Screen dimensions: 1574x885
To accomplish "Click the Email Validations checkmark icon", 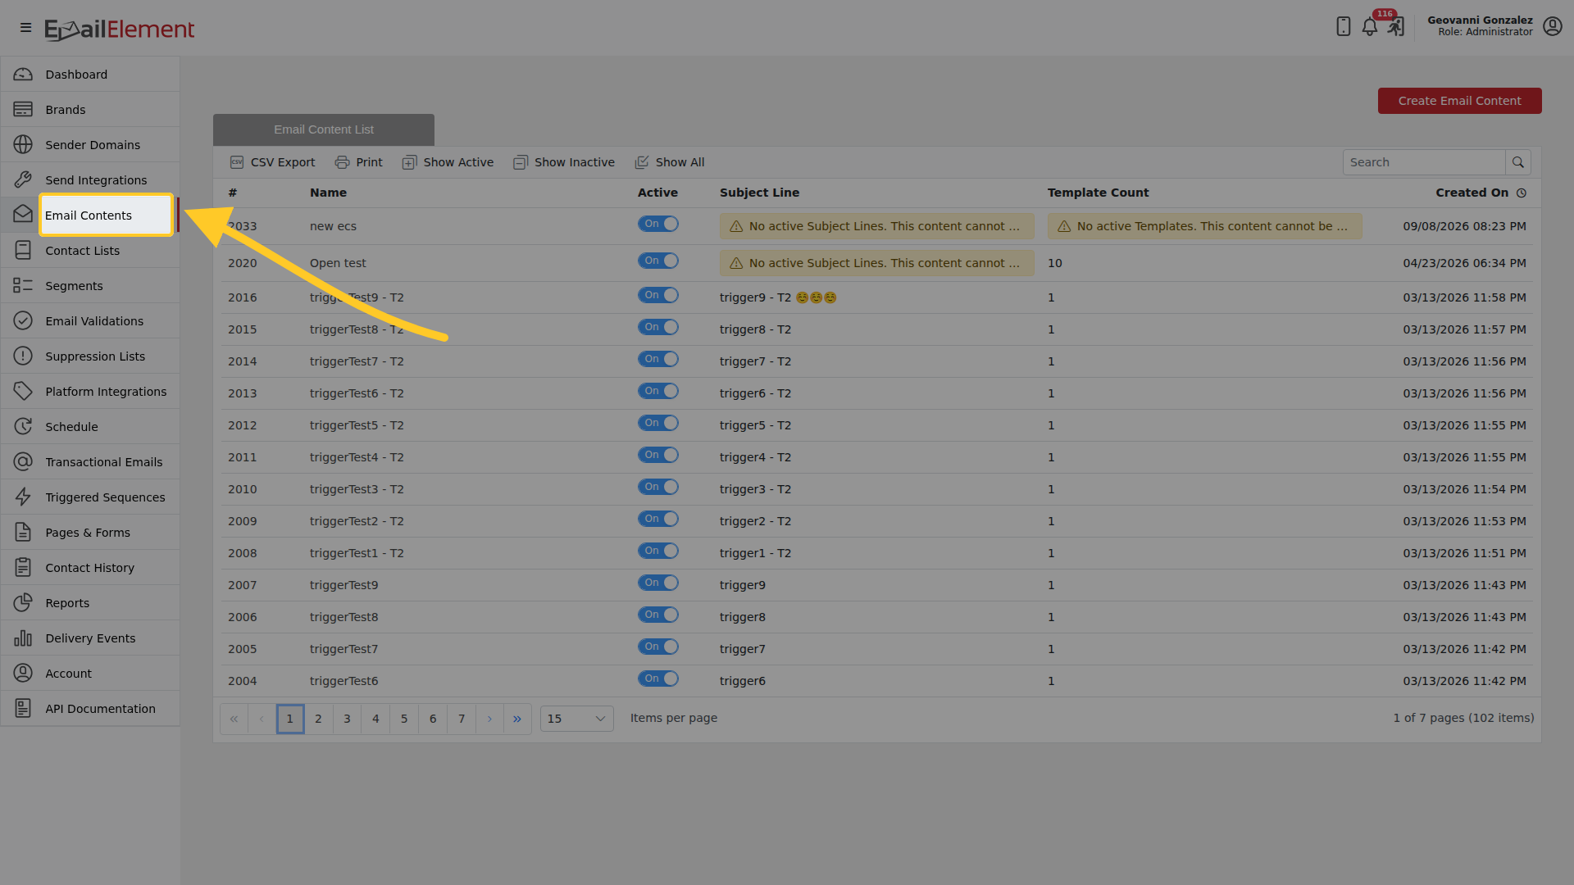I will (x=23, y=321).
